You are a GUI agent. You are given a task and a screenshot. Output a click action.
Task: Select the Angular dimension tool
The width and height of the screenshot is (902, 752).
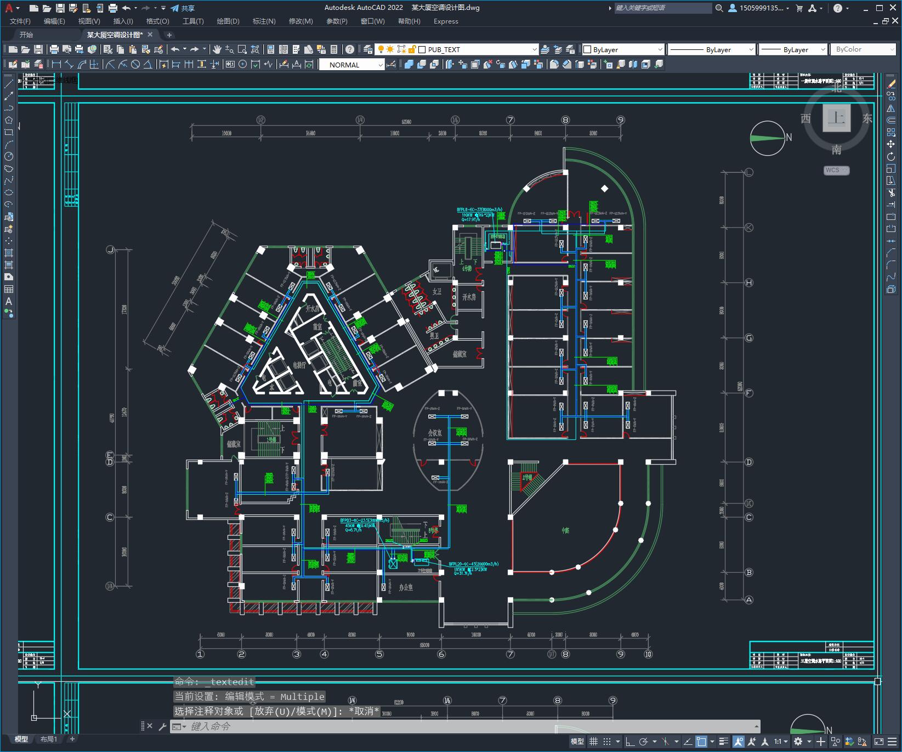[148, 64]
